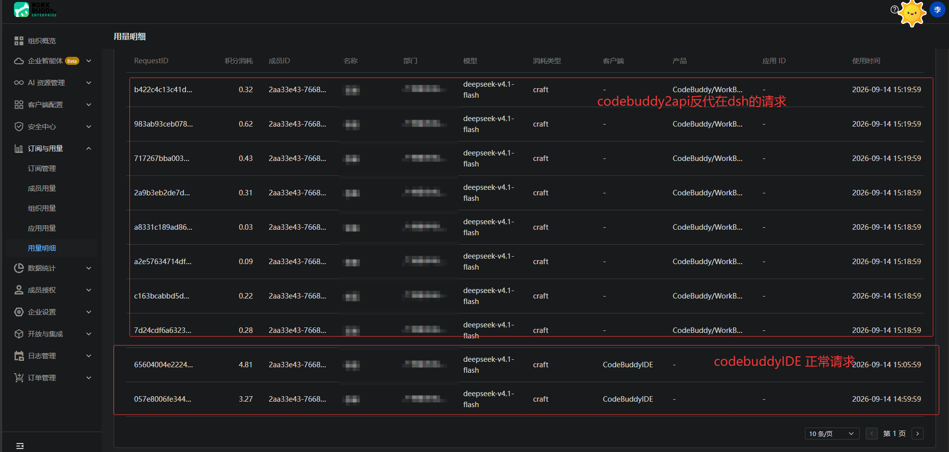Click the 组织概览 grid icon
This screenshot has width=949, height=452.
pyautogui.click(x=19, y=41)
